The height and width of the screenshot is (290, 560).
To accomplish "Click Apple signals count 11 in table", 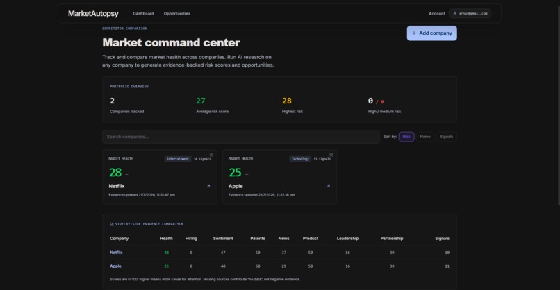I will [447, 266].
